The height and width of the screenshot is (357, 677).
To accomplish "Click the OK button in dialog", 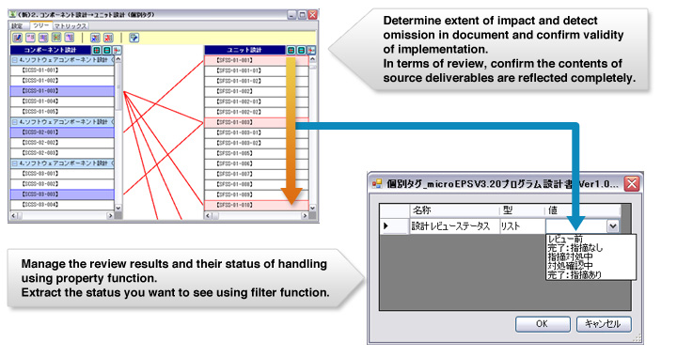I will (543, 324).
